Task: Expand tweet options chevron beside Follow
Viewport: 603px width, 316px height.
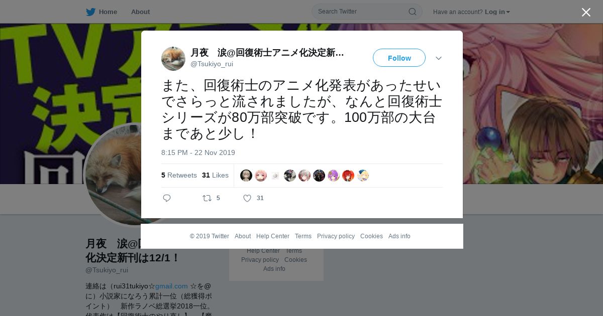Action: pyautogui.click(x=439, y=58)
